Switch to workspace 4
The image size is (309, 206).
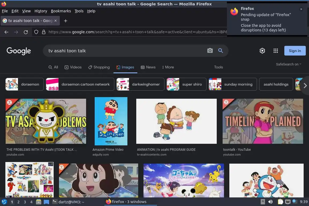[x=31, y=202]
